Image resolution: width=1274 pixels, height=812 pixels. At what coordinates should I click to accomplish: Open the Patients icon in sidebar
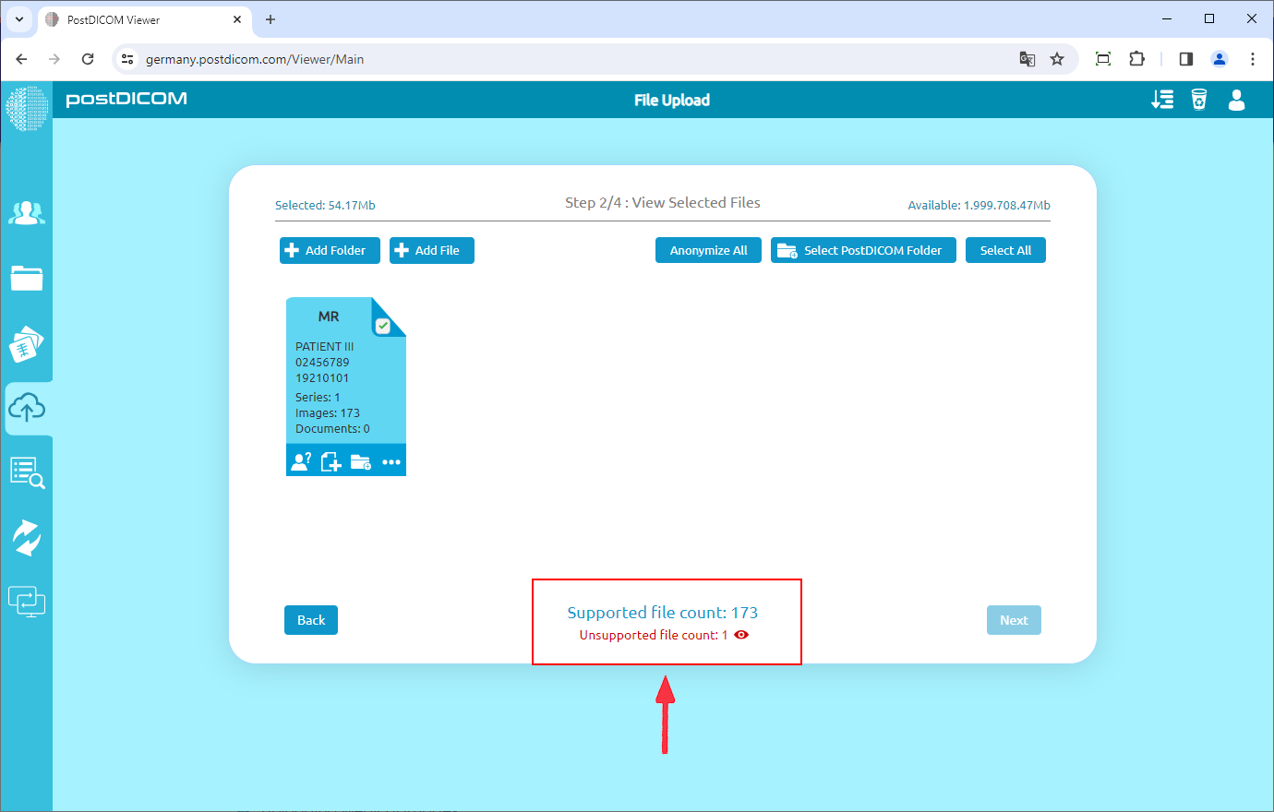pyautogui.click(x=27, y=213)
